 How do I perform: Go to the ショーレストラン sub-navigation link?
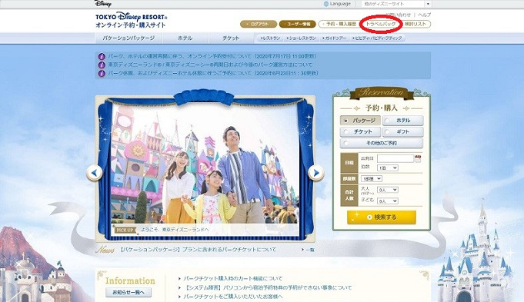coord(301,38)
